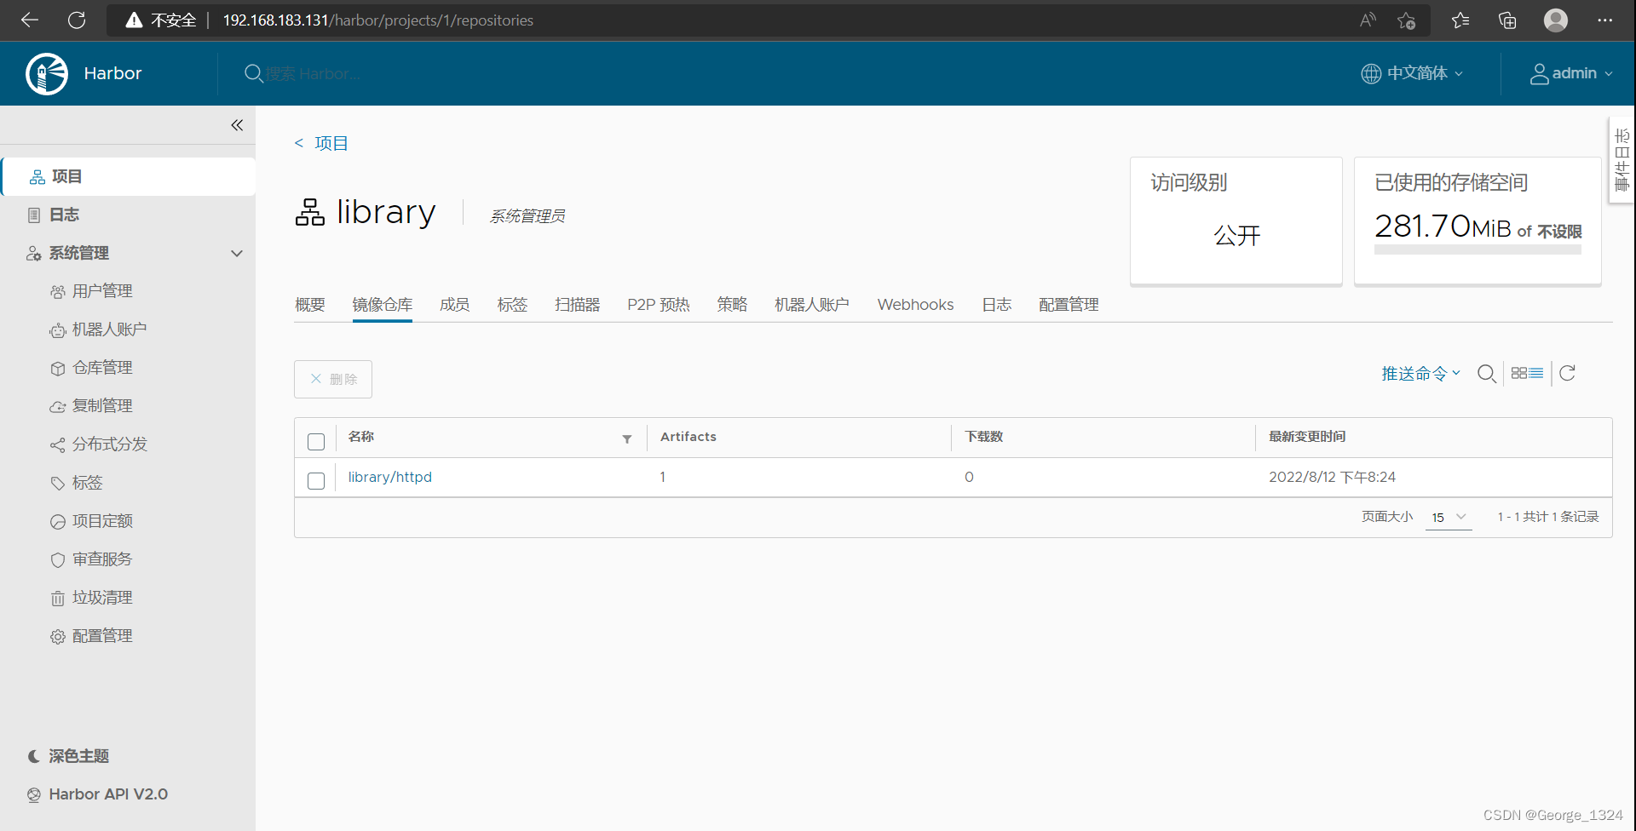Open the P2P 预热 tab
Image resolution: width=1636 pixels, height=831 pixels.
[x=659, y=305]
